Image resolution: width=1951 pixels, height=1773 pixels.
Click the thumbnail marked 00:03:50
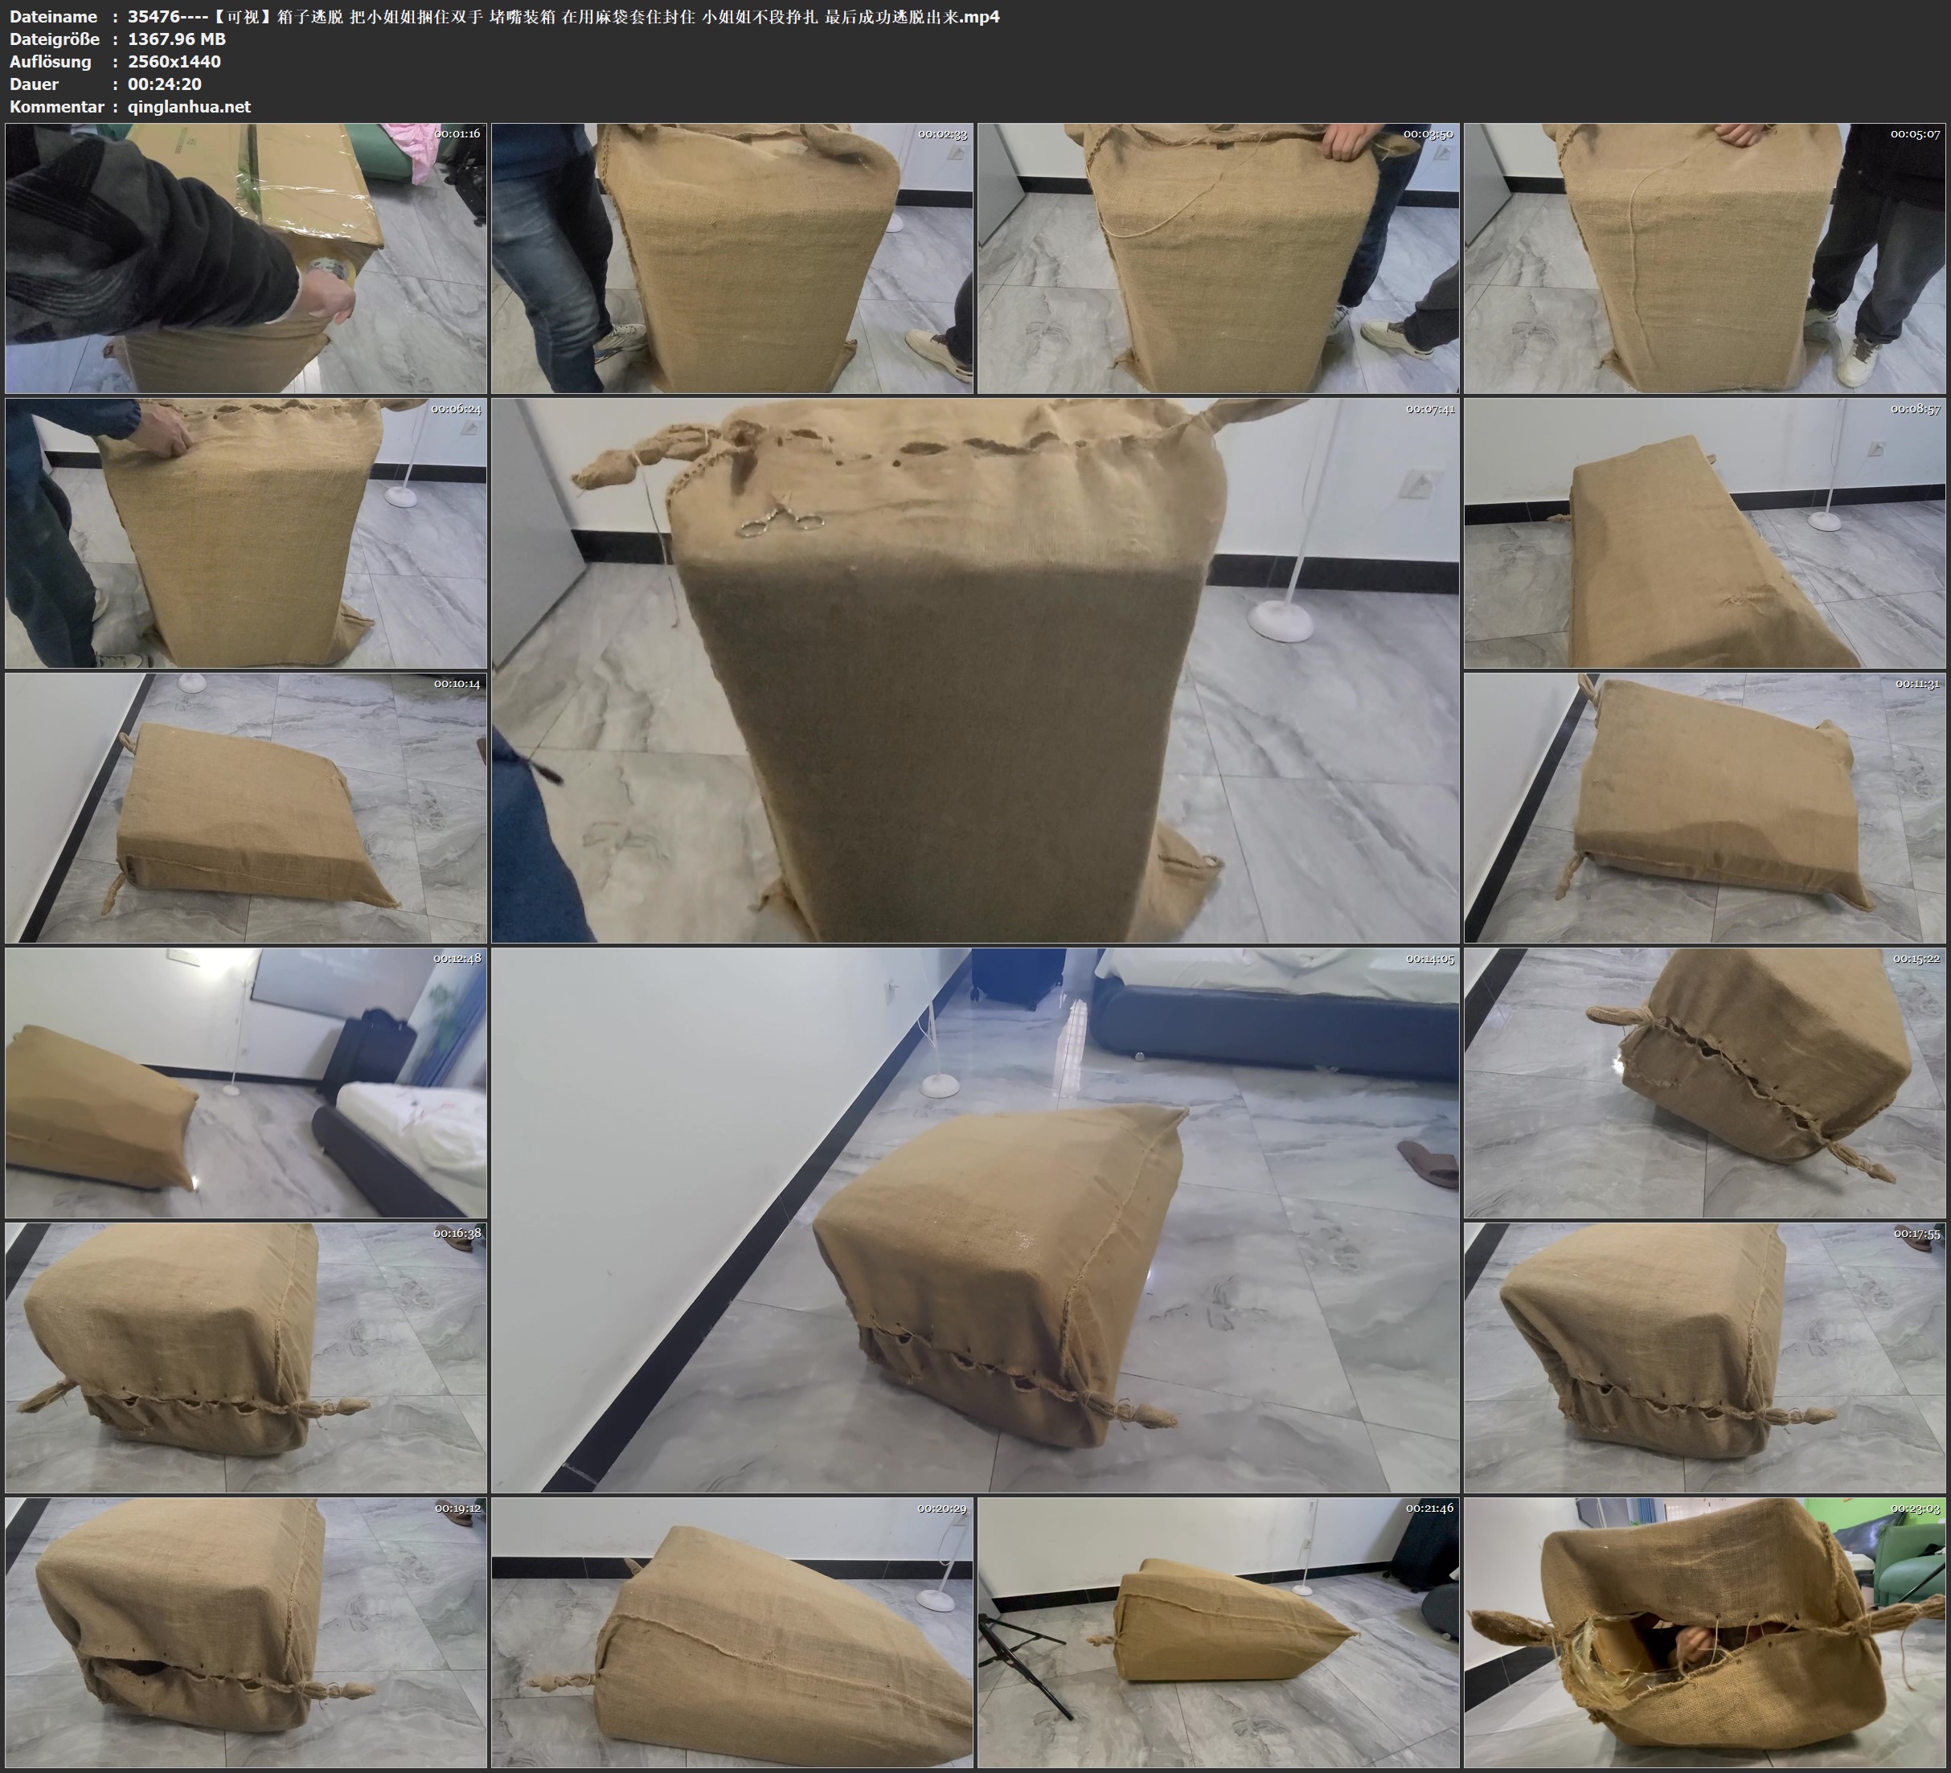pyautogui.click(x=1217, y=259)
